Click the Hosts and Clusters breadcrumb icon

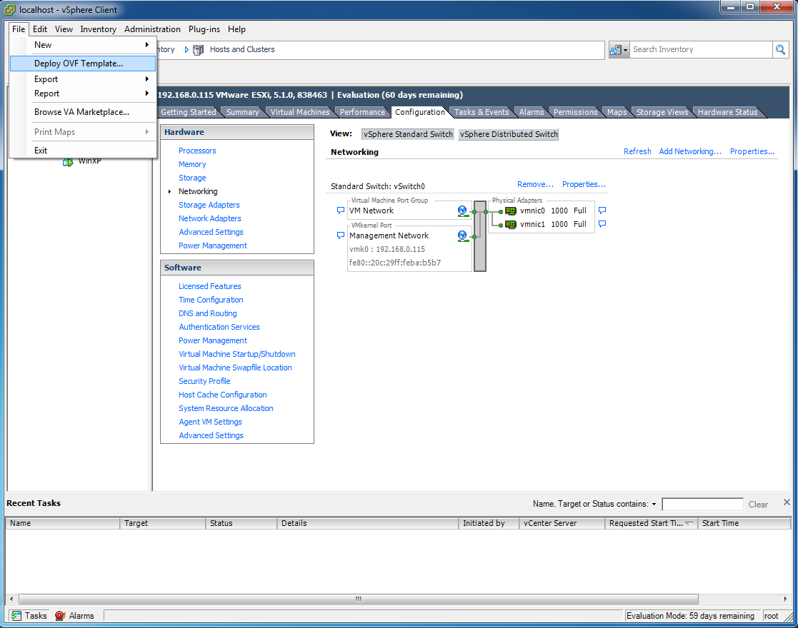pyautogui.click(x=199, y=49)
